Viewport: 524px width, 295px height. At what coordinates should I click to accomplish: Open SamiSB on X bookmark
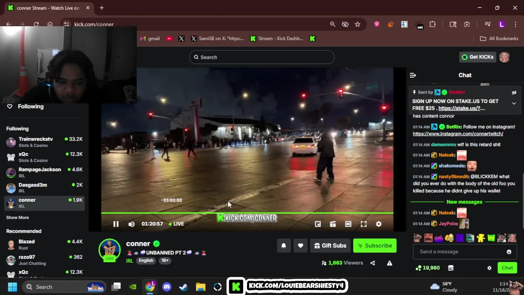pyautogui.click(x=217, y=39)
